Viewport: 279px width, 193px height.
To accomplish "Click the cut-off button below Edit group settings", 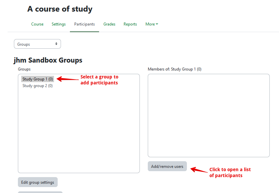I will (x=40, y=192).
